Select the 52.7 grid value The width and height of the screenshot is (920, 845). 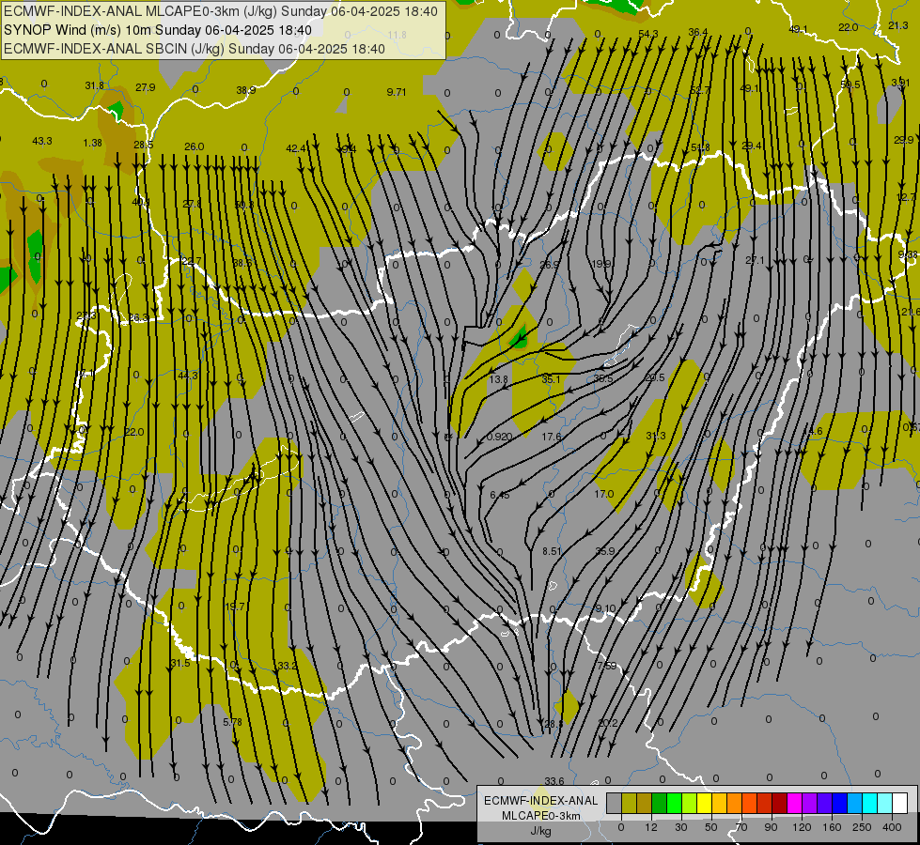pyautogui.click(x=700, y=90)
